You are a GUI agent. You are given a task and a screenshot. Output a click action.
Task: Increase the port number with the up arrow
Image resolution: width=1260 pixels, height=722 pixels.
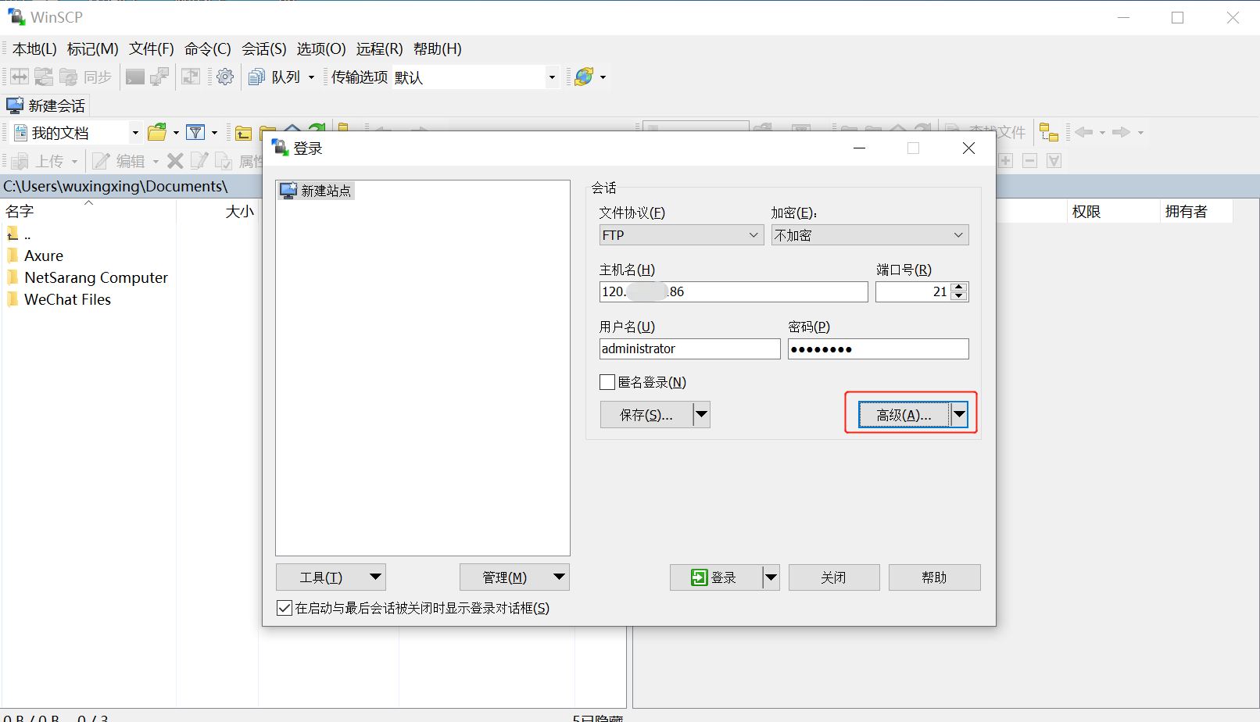(959, 287)
